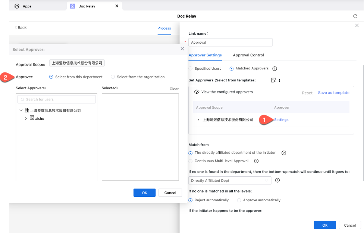The height and width of the screenshot is (233, 364).
Task: Click the eye icon to view configured approvers
Action: point(197,92)
